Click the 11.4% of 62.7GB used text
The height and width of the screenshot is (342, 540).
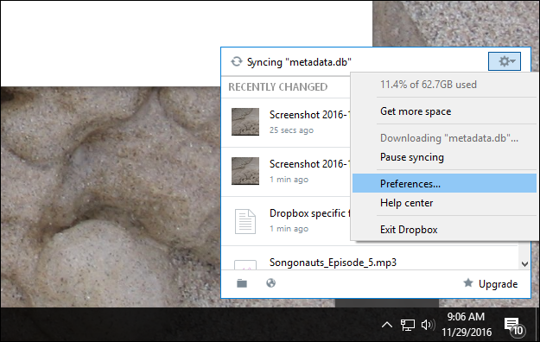pyautogui.click(x=429, y=85)
